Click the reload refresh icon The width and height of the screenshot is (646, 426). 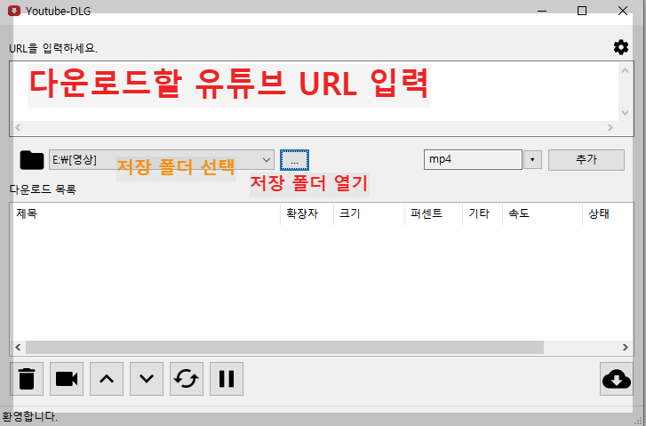pos(187,379)
